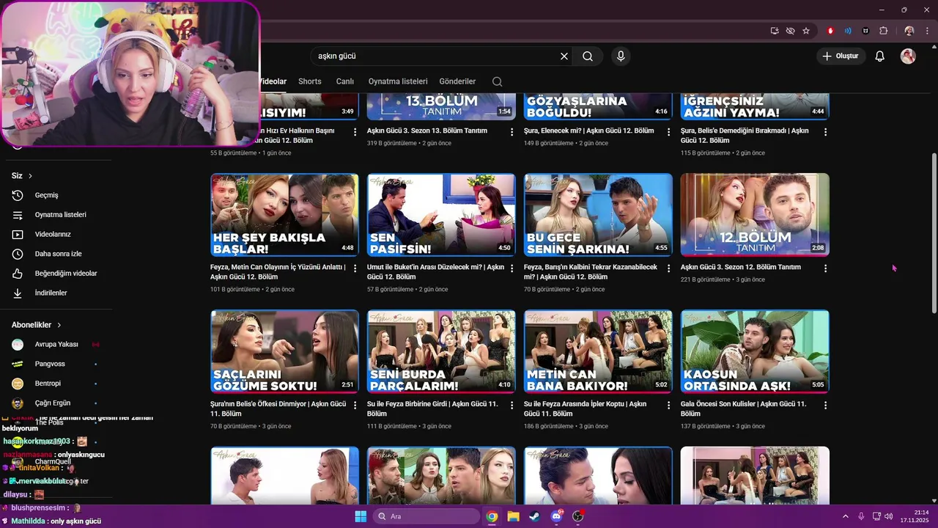Switch to the Gönderiler tab
Viewport: 938px width, 528px height.
point(457,81)
